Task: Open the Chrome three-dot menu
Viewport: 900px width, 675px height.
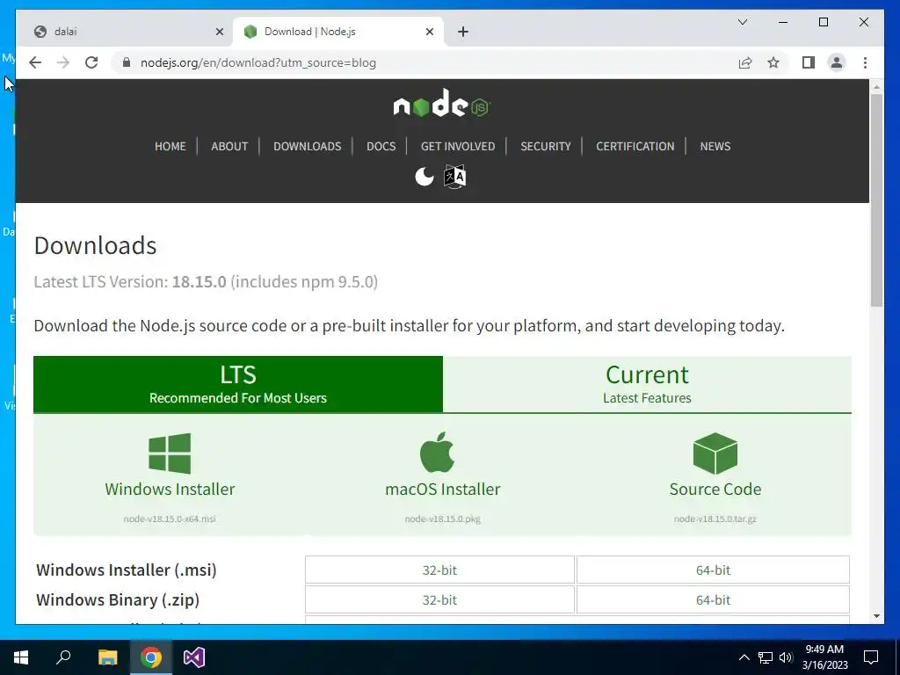Action: click(865, 62)
